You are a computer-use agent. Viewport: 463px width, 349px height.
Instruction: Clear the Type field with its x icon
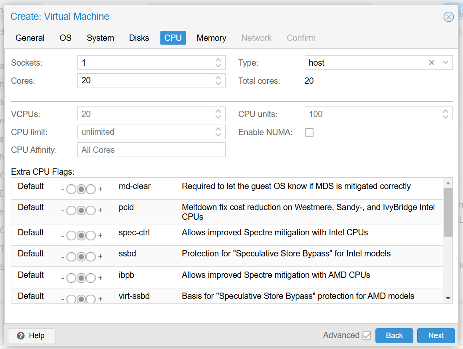coord(431,62)
